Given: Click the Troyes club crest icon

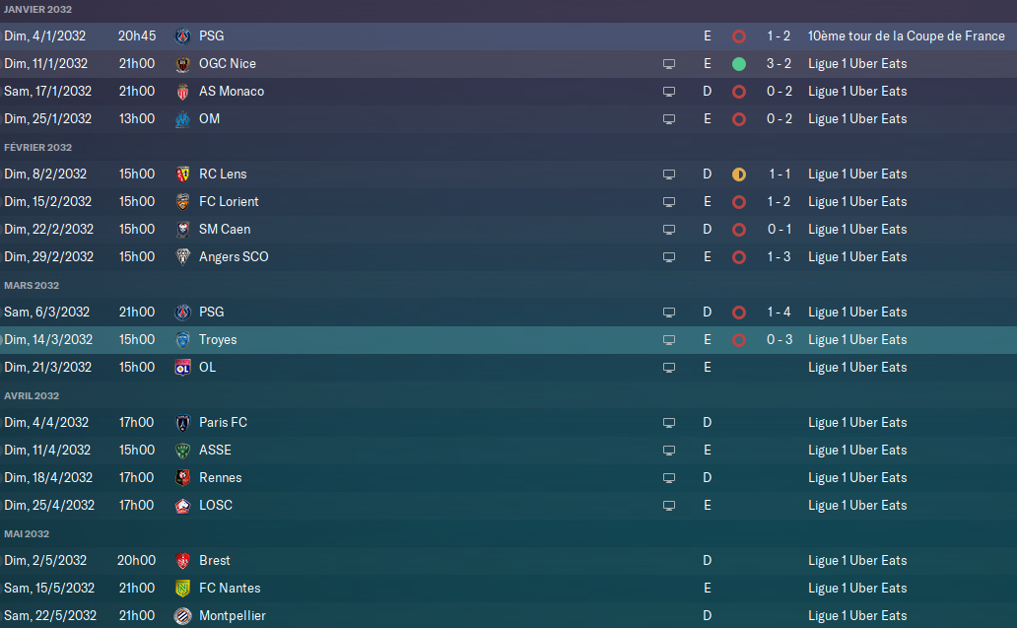Looking at the screenshot, I should click(181, 340).
